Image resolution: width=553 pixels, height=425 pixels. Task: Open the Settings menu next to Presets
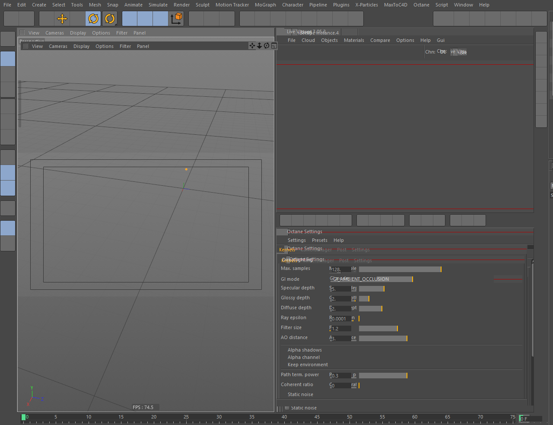click(297, 240)
